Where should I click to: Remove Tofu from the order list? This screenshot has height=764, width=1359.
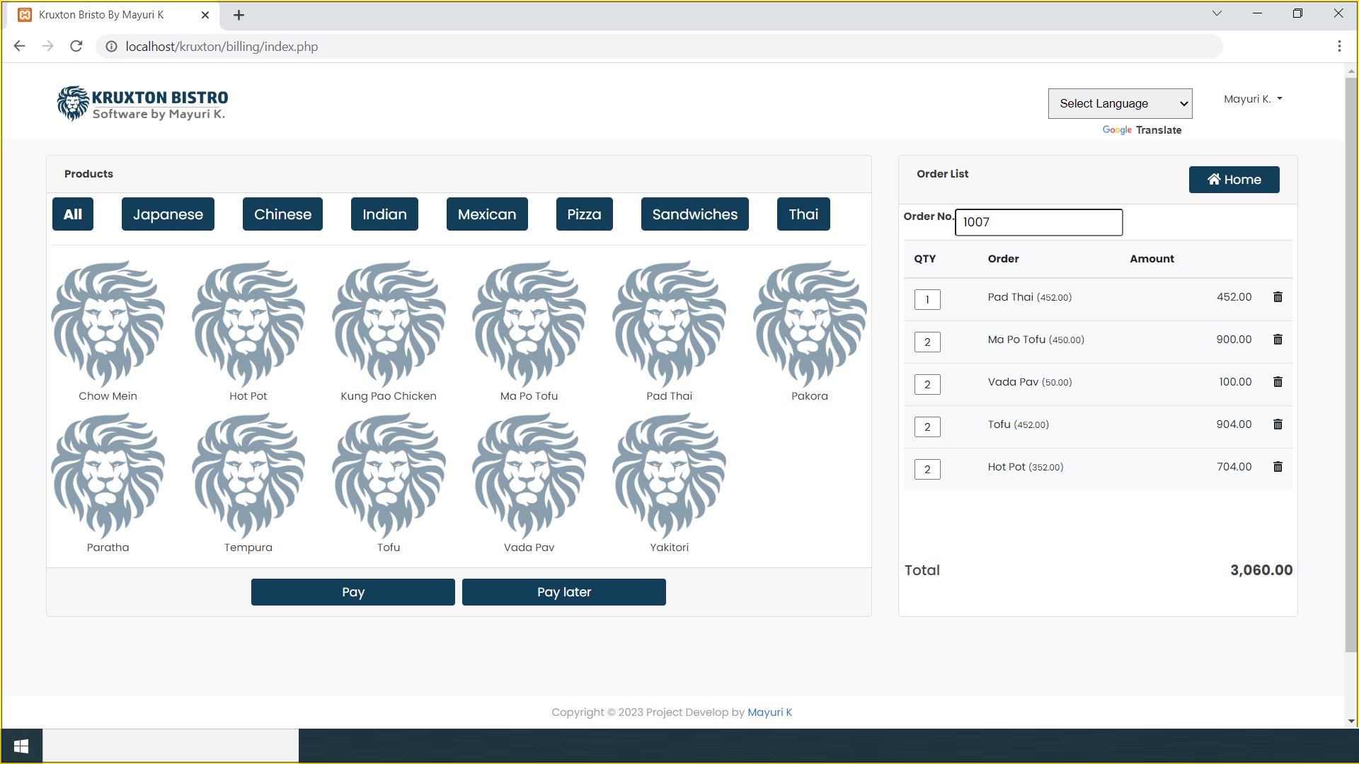[x=1278, y=424]
